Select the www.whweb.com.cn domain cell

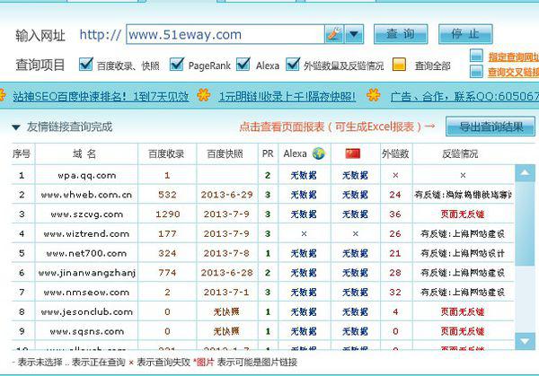pyautogui.click(x=86, y=195)
